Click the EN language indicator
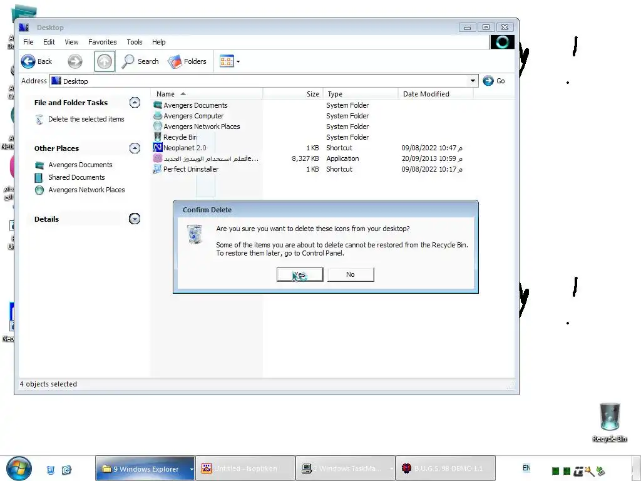 526,467
